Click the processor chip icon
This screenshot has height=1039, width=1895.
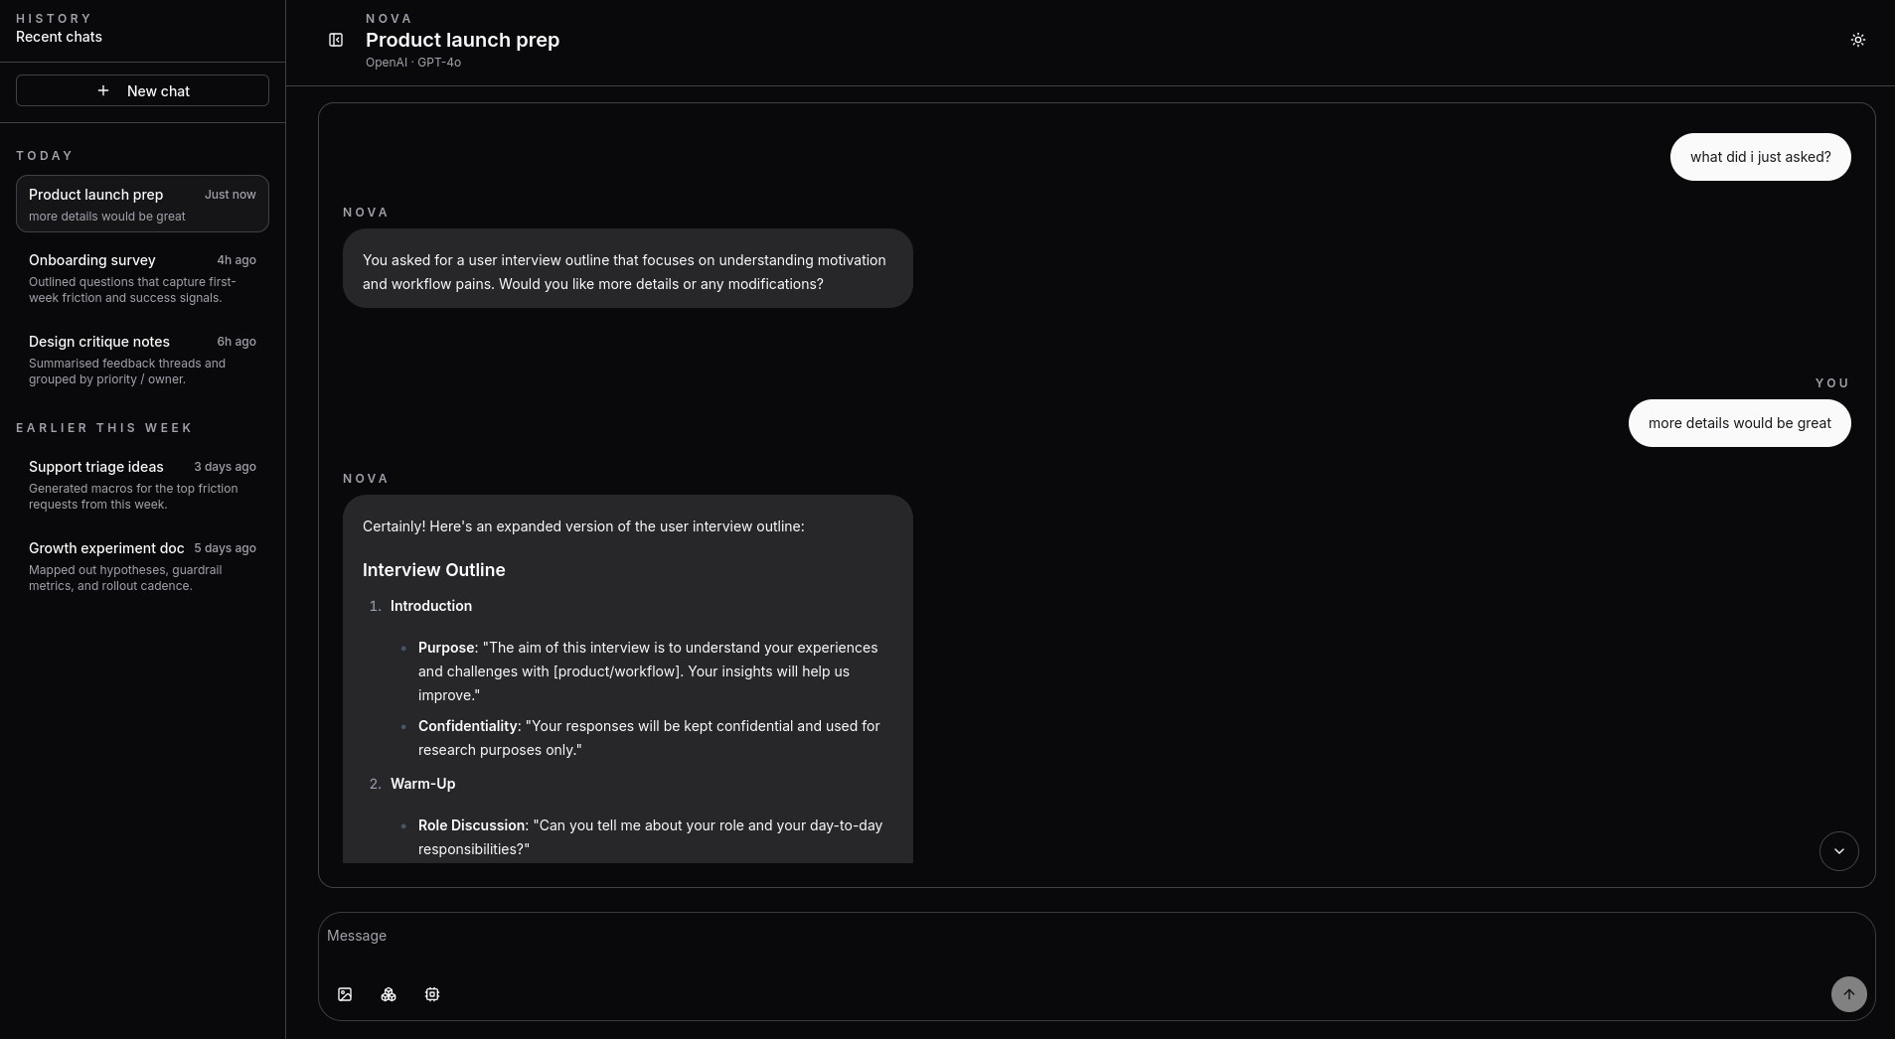pyautogui.click(x=432, y=994)
